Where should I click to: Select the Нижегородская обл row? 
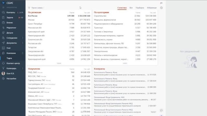[59, 36]
